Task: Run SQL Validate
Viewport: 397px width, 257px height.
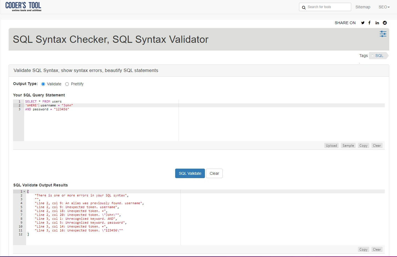Action: [190, 173]
